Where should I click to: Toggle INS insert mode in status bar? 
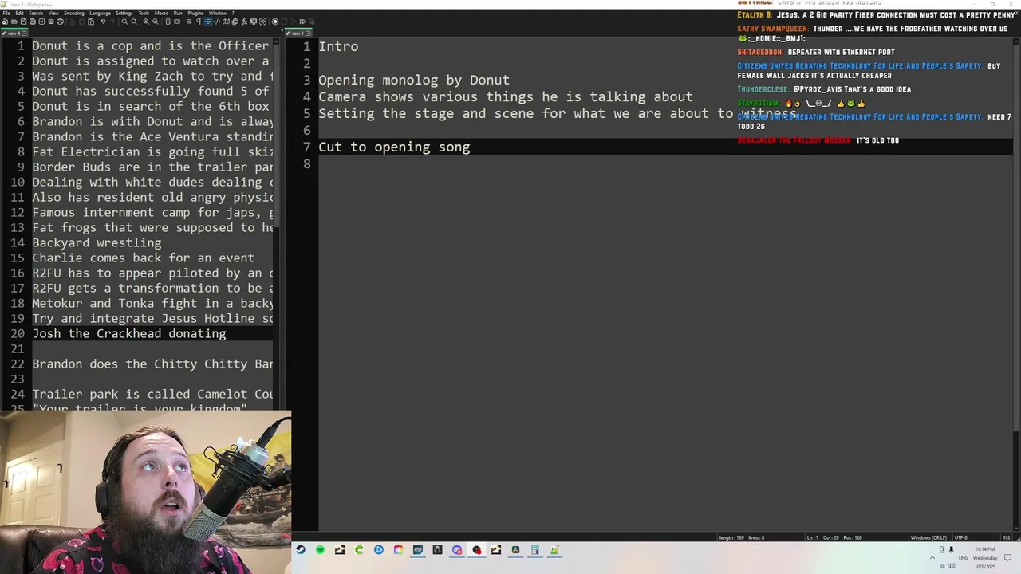[x=1007, y=537]
